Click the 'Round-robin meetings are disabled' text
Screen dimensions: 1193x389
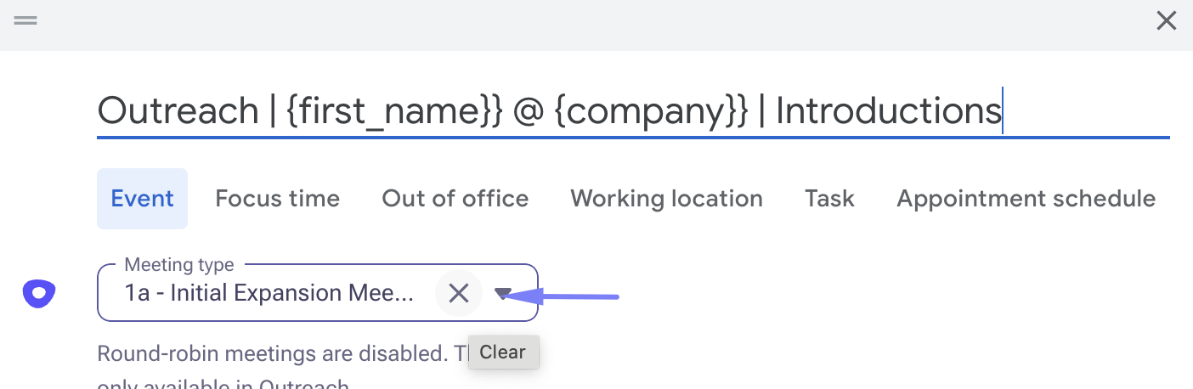(x=272, y=353)
